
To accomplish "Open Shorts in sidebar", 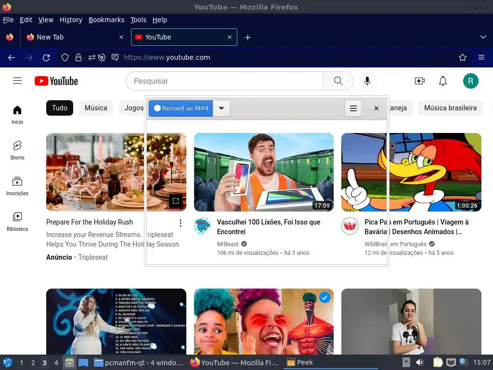I will [x=17, y=150].
